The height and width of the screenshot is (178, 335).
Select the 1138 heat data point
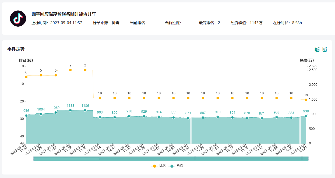pos(70,110)
